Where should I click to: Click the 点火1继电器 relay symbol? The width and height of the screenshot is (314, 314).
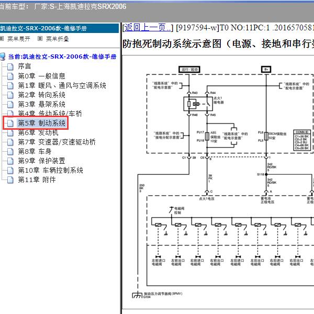click(198, 104)
